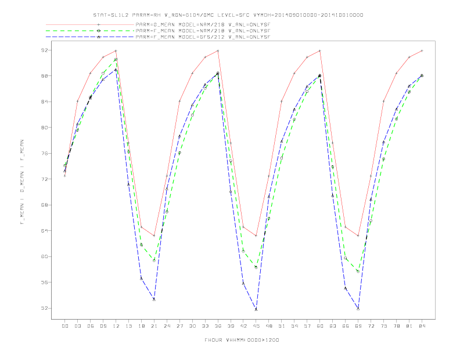
Task: Select the green F_MEAN NAM/218 legend label
Action: tap(203, 31)
